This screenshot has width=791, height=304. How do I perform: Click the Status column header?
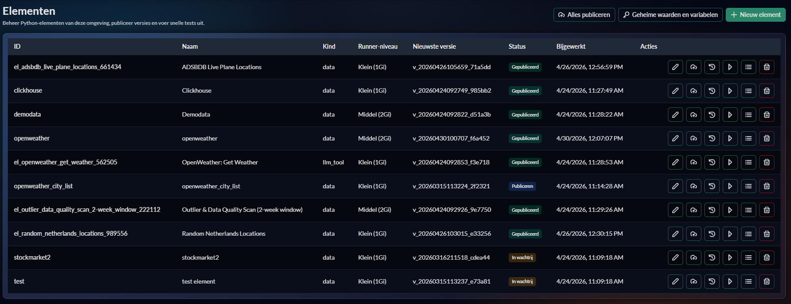click(x=517, y=47)
